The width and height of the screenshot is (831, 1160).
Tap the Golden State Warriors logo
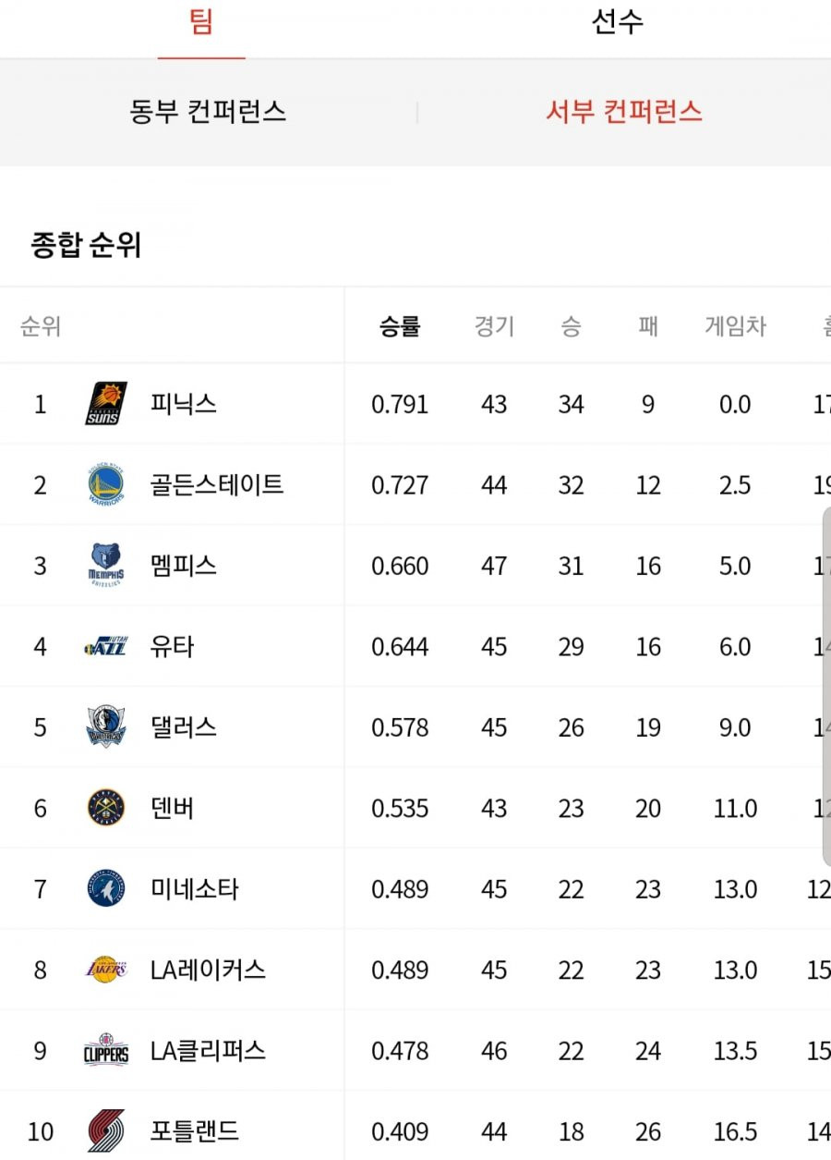point(106,484)
